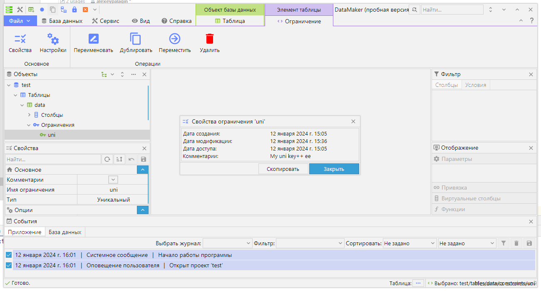
Task: Close the Объекты panel
Action: click(144, 74)
